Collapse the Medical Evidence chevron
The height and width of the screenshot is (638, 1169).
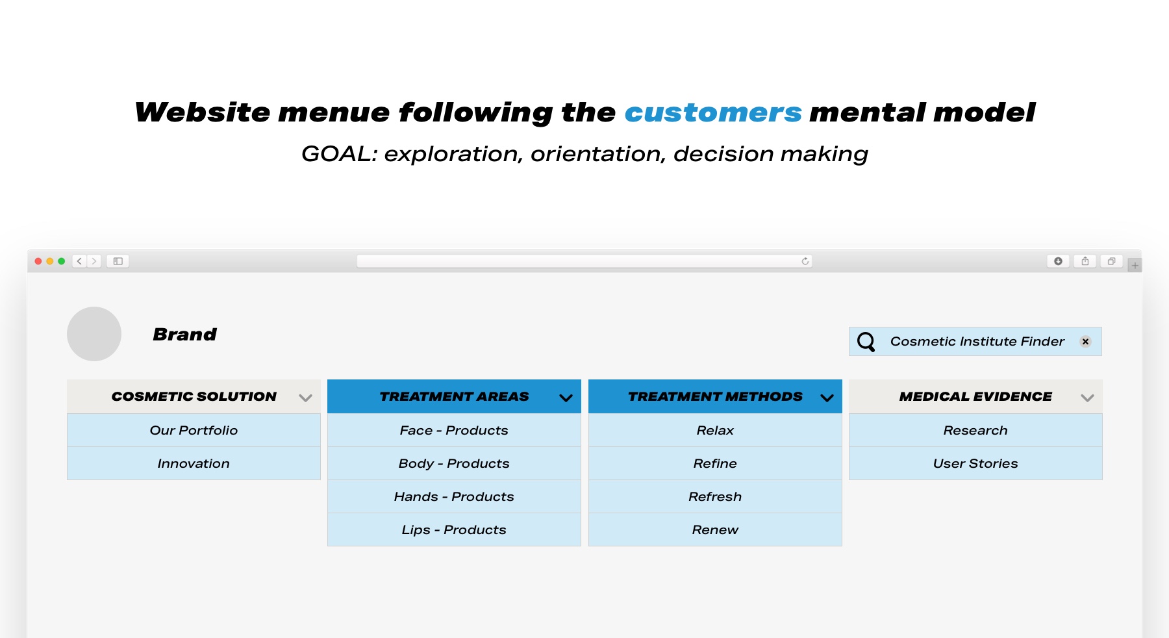(x=1087, y=398)
